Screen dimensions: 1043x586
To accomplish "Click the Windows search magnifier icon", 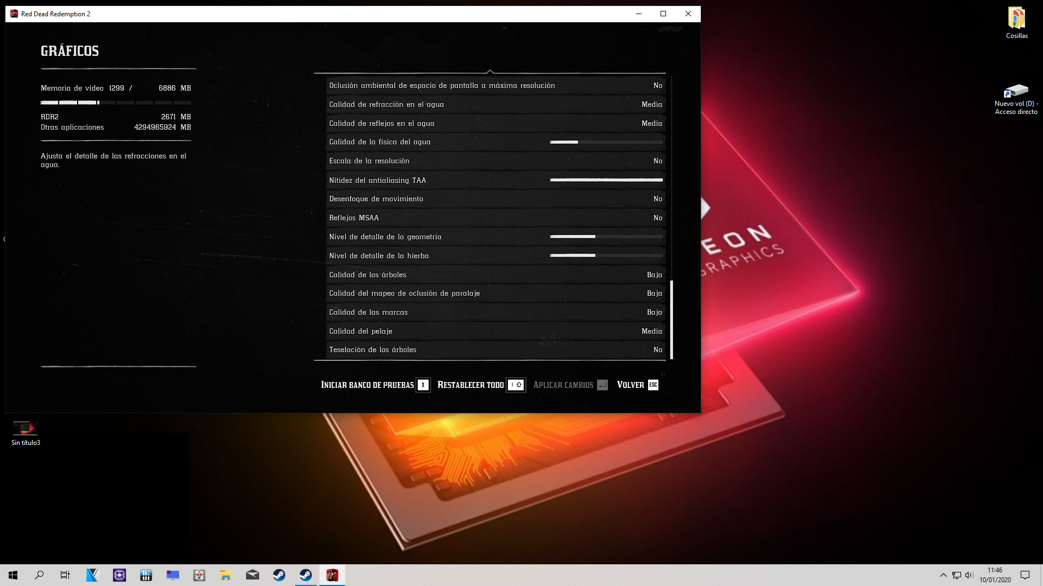I will [39, 575].
